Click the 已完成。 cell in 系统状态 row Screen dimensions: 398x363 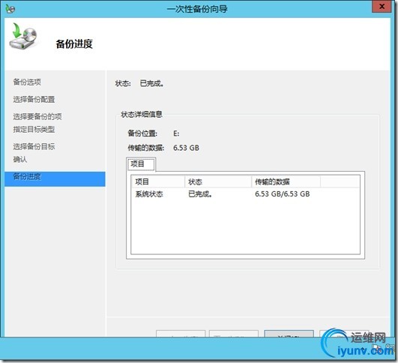200,194
